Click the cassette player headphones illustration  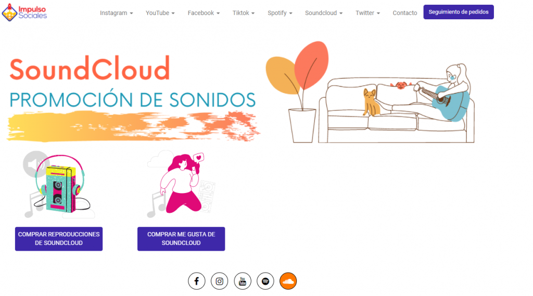[58, 185]
